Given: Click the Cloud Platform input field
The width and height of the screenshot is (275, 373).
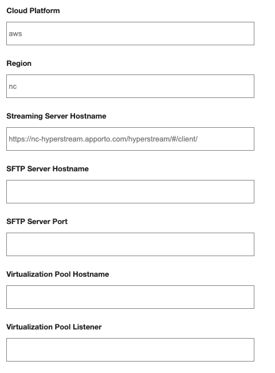Looking at the screenshot, I should [130, 34].
